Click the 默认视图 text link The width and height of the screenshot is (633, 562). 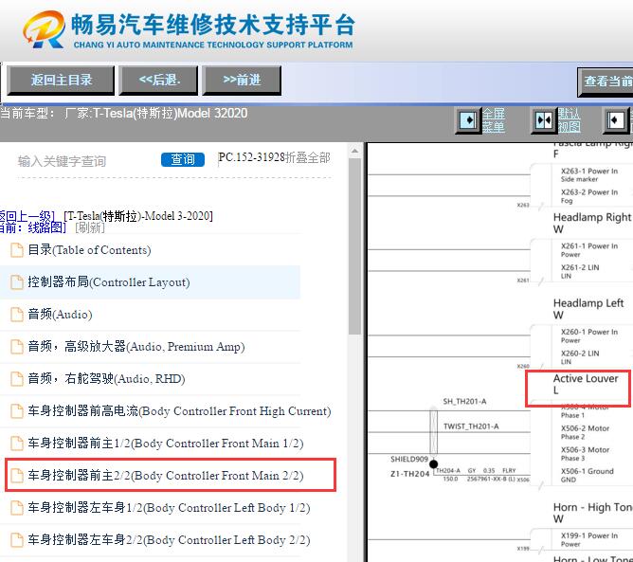[570, 120]
